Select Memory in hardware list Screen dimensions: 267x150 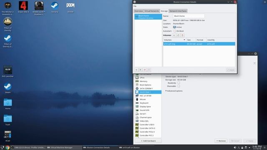pos(148,81)
